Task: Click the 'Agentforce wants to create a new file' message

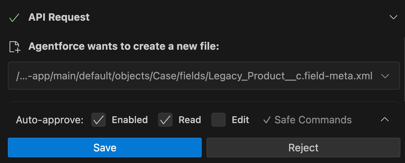Action: click(124, 46)
